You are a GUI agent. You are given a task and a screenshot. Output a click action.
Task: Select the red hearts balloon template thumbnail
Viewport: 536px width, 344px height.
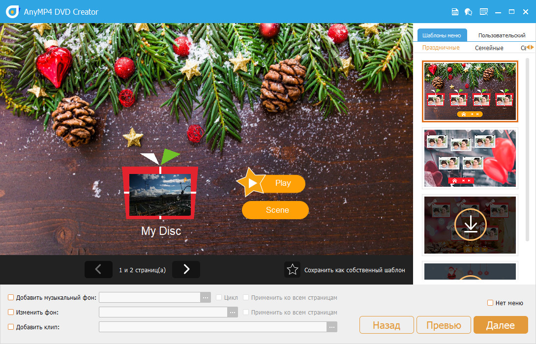(x=470, y=158)
